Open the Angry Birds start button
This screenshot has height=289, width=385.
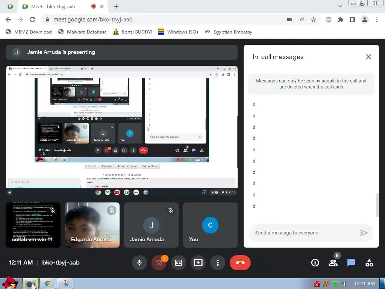[x=10, y=283]
